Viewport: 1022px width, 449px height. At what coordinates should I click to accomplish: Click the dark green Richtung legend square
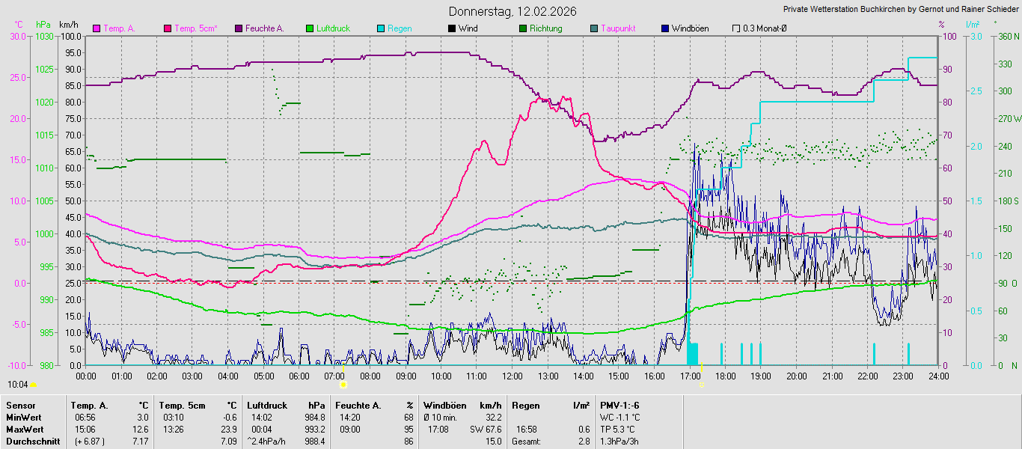coord(522,28)
